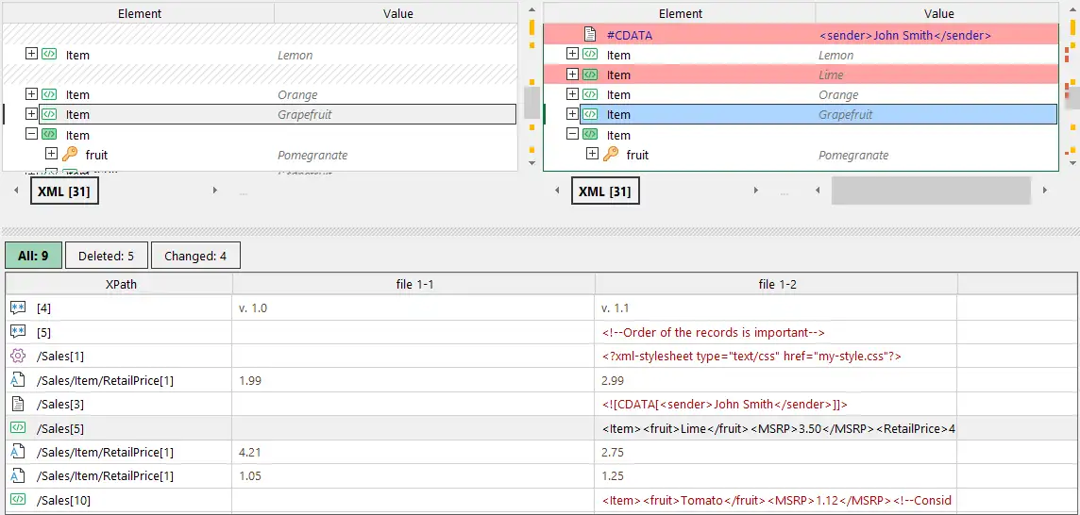The width and height of the screenshot is (1080, 515).
Task: Click the key icon beside left pane's fruit Pomegranate
Action: click(x=70, y=155)
